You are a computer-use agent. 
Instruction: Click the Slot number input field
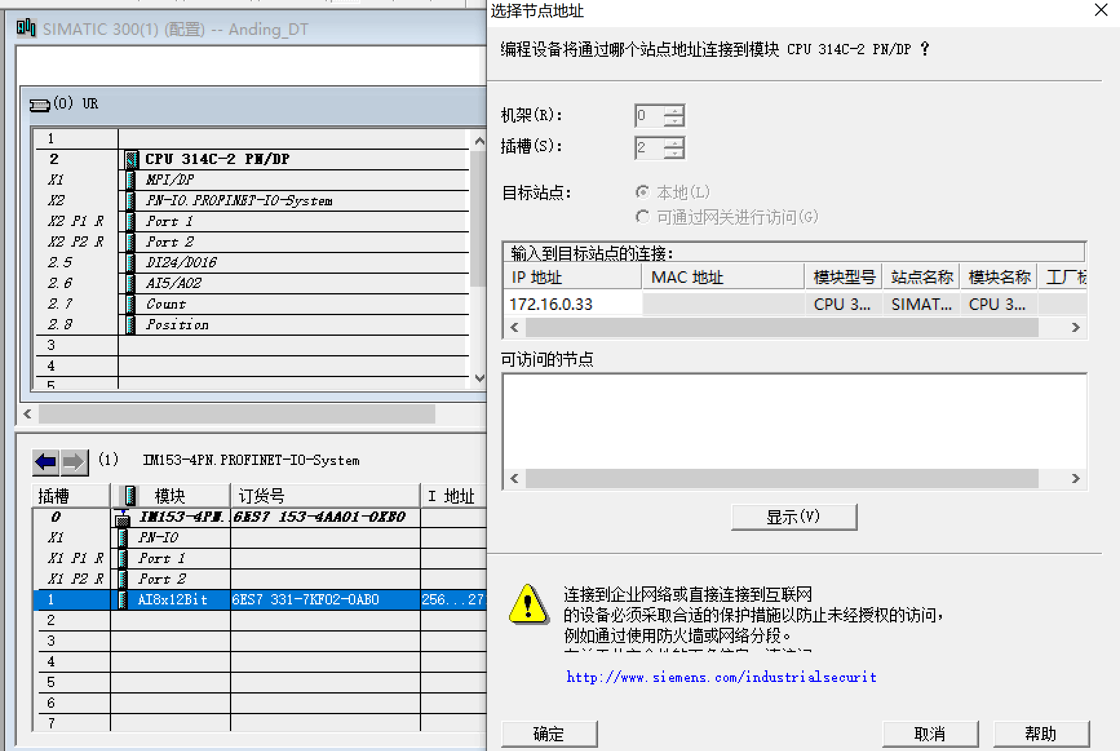point(649,148)
